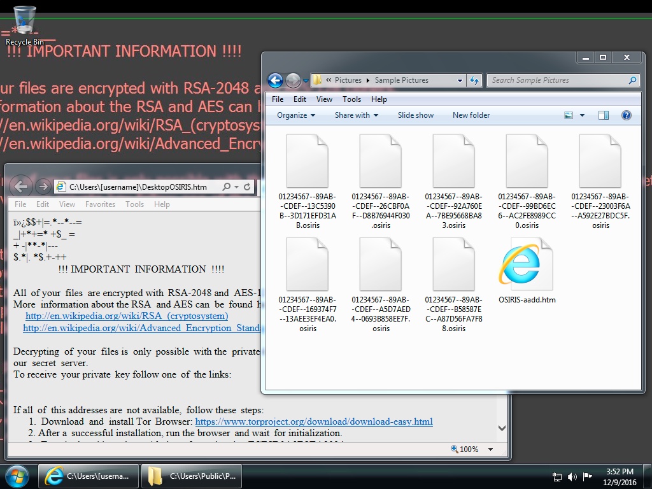Screen dimensions: 652x489
Task: Click the Action Center flag icon
Action: coord(587,476)
